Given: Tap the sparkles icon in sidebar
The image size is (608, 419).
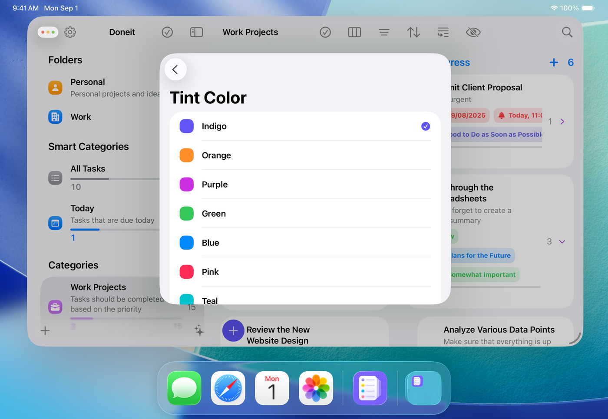Looking at the screenshot, I should [199, 330].
